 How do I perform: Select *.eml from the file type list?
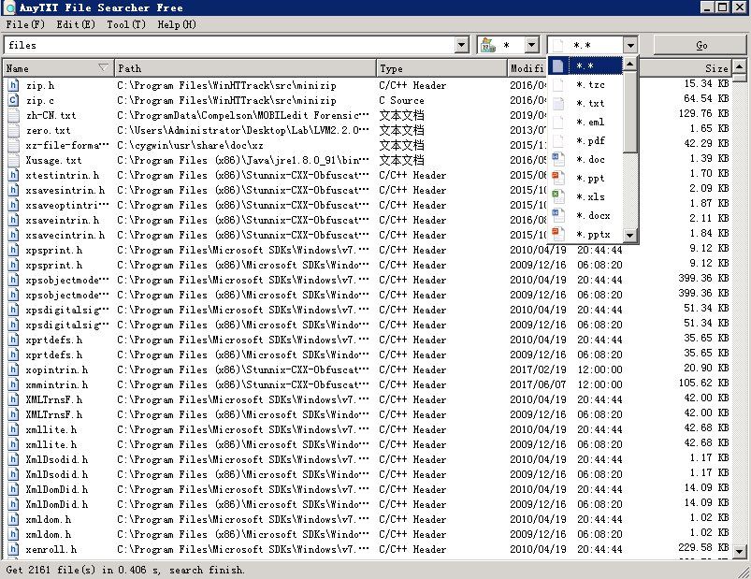[x=589, y=123]
